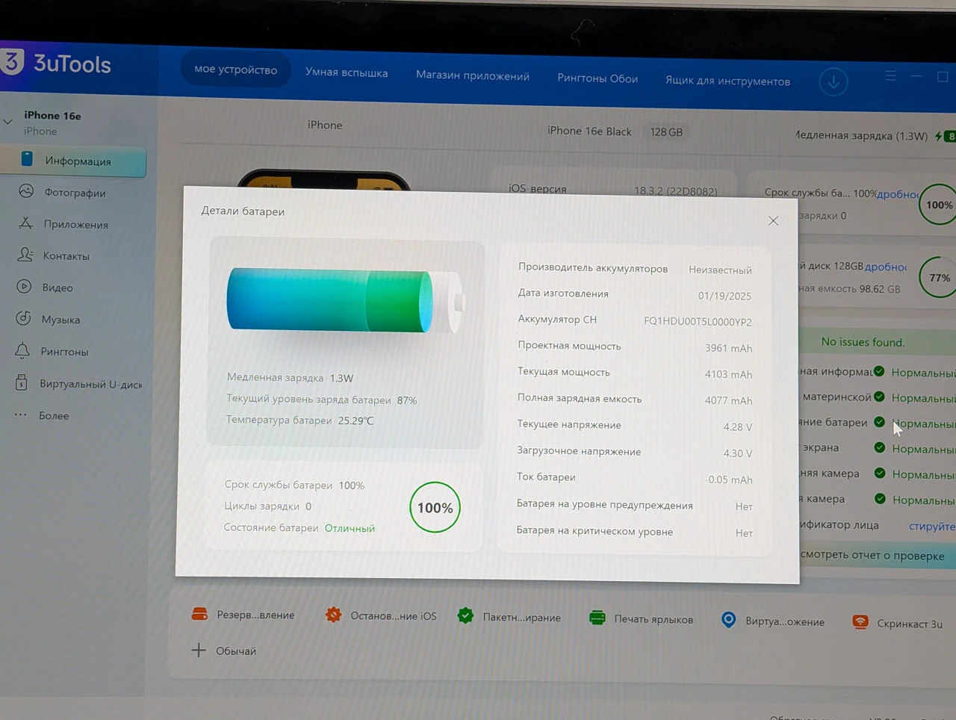Image resolution: width=956 pixels, height=720 pixels.
Task: Click the 77% disk usage ring
Action: pos(939,277)
